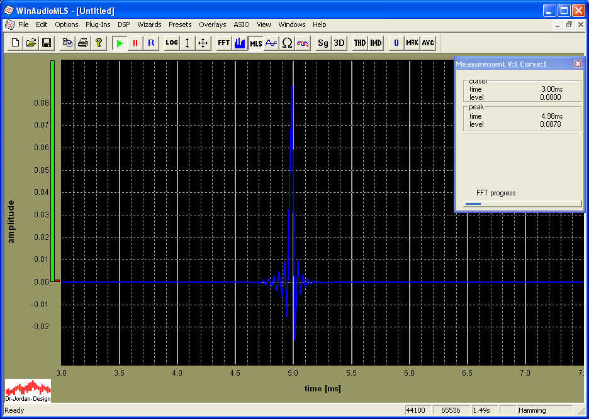589x419 pixels.
Task: Toggle the MLS mode button
Action: coord(255,43)
